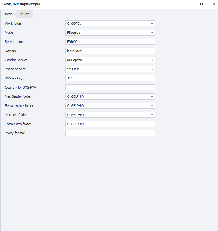Switch to the Service tab
The image size is (218, 231).
tap(24, 14)
